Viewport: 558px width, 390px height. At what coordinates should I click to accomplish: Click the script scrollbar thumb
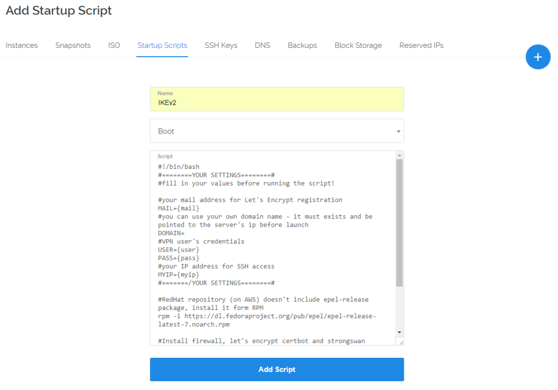[x=399, y=223]
